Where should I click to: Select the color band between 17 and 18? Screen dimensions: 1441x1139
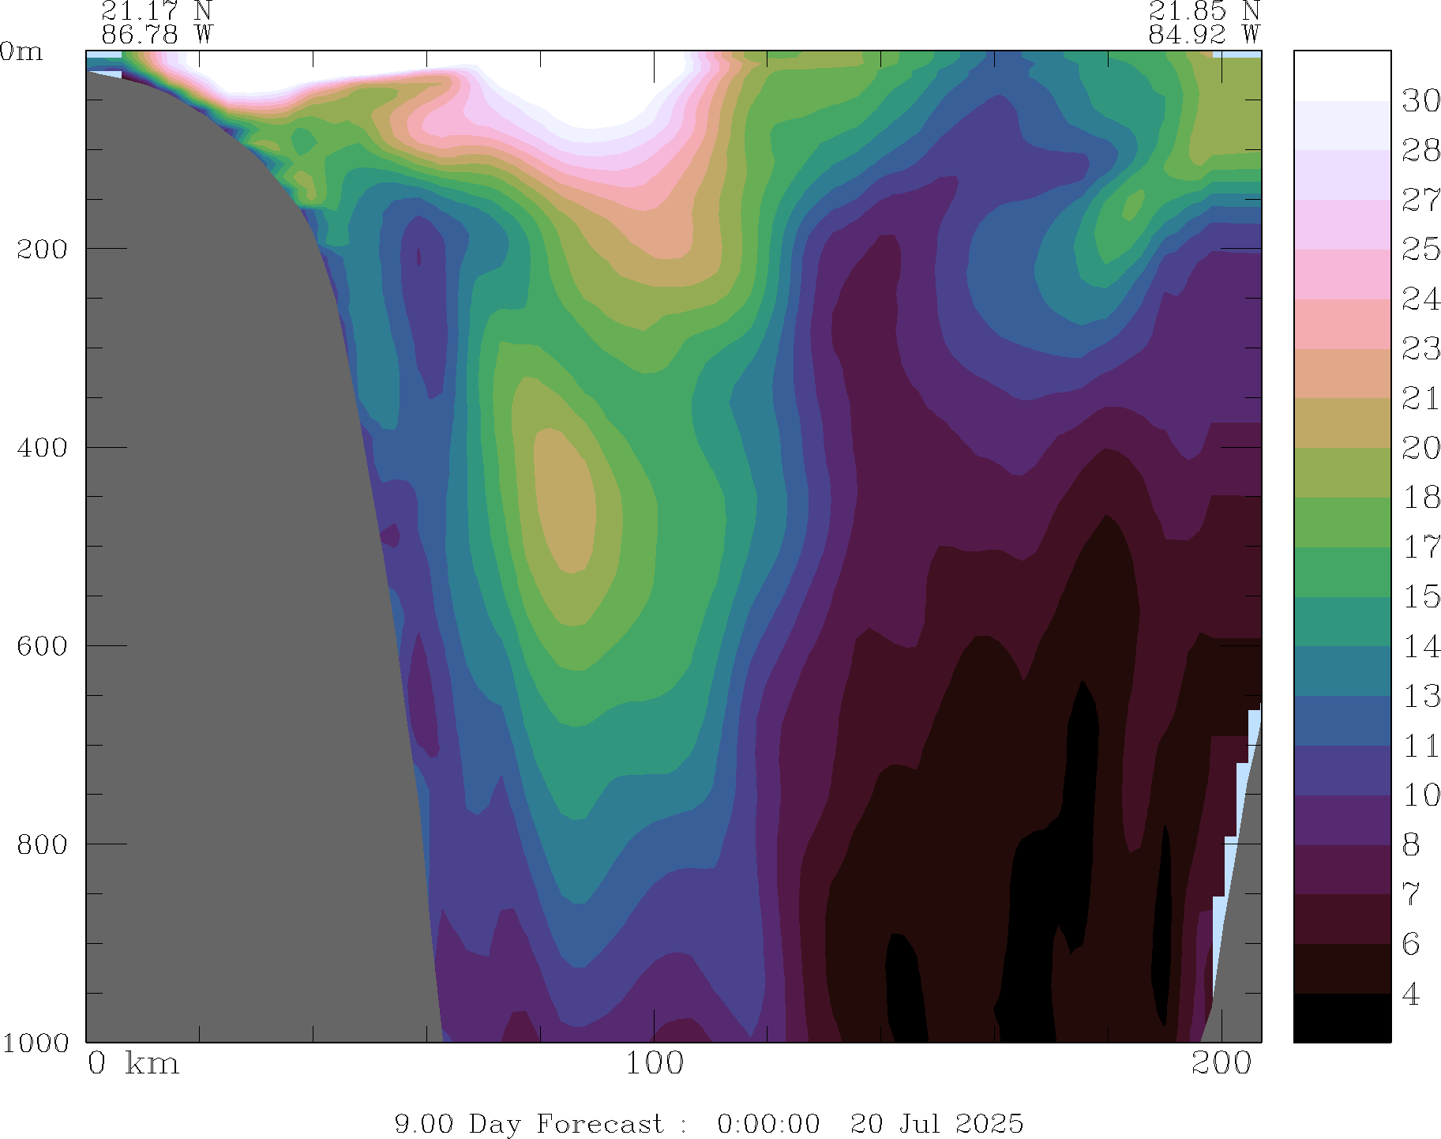(x=1342, y=522)
